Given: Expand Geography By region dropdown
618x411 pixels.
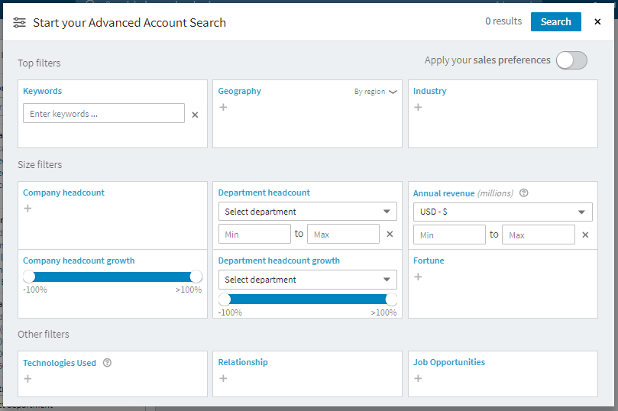Looking at the screenshot, I should (x=376, y=92).
